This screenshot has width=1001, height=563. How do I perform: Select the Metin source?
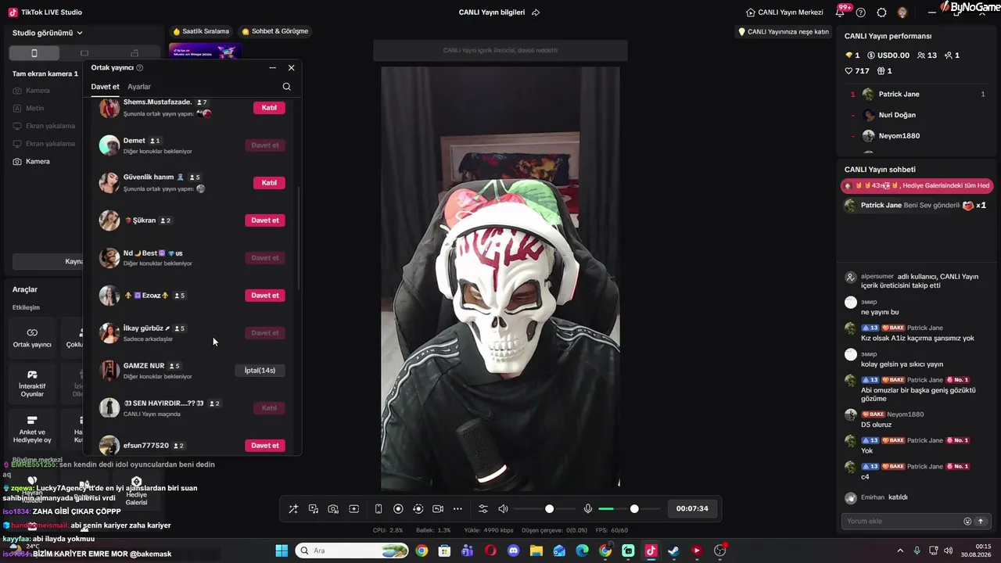coord(34,108)
